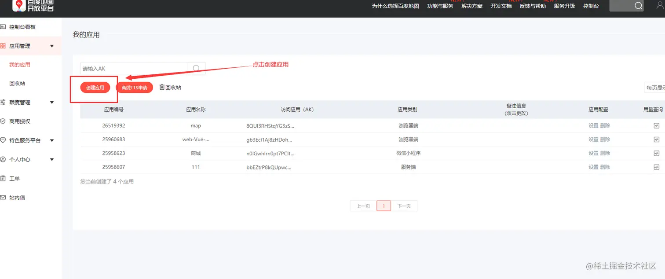Viewport: 665px width, 279px height.
Task: Click 删除 for the map application
Action: point(605,125)
